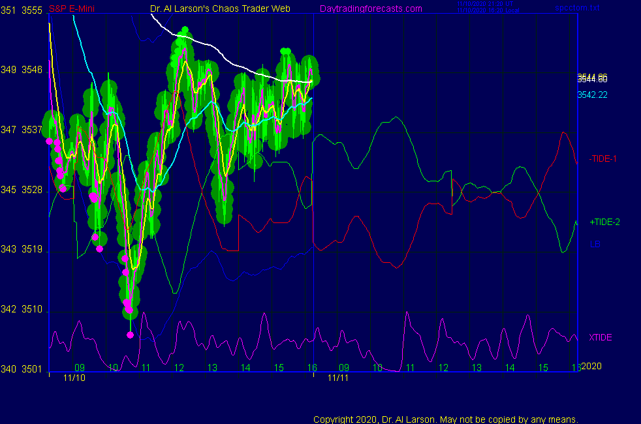Click the 11/10 date label
This screenshot has width=641, height=424.
coord(74,378)
